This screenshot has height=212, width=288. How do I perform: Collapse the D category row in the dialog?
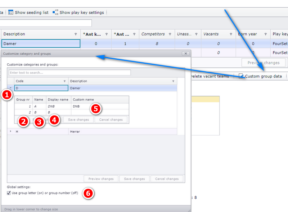tap(10, 88)
